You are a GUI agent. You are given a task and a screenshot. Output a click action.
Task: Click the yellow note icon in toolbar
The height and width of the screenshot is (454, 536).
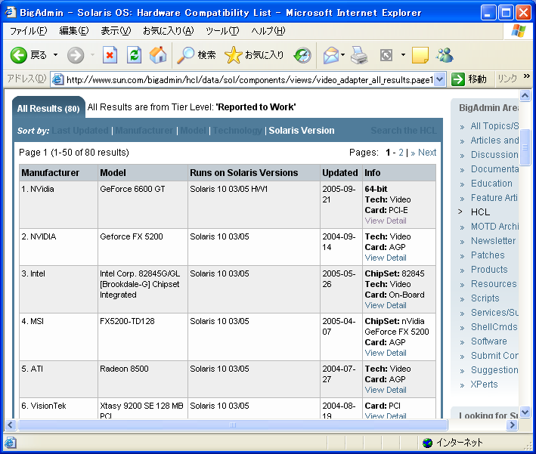tap(420, 55)
